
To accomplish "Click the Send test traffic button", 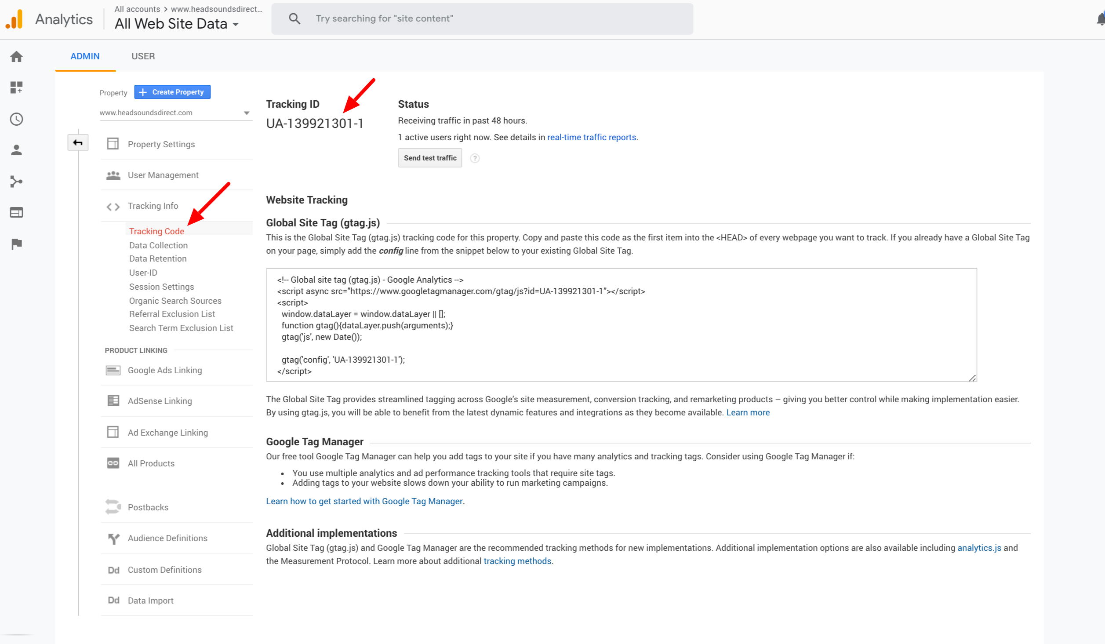I will (x=430, y=158).
